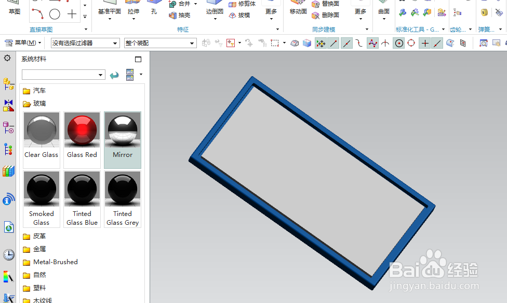Click the gear modeling toolbar icon
Screen dimensions: 507x303
coord(457,12)
